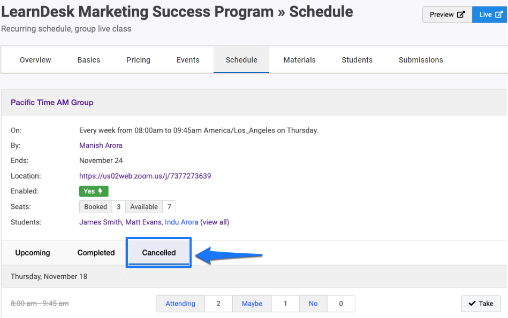
Task: Toggle the green Yes enabled button
Action: click(x=94, y=191)
